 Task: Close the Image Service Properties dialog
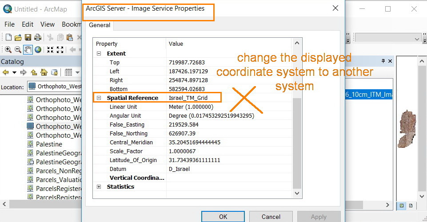[x=335, y=8]
